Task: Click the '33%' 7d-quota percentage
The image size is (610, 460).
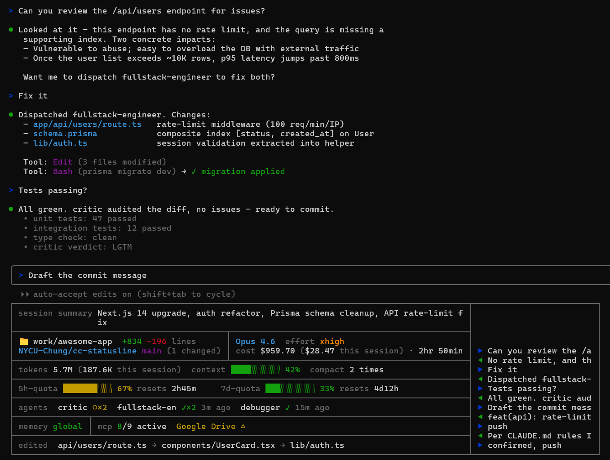Action: point(327,389)
